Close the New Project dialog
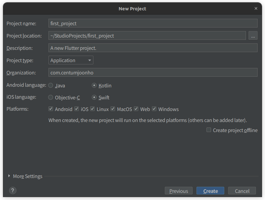Screen dimensions: 265x200 [256, 8]
